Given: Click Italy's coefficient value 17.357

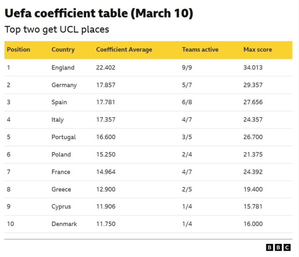Looking at the screenshot, I should pyautogui.click(x=106, y=120).
